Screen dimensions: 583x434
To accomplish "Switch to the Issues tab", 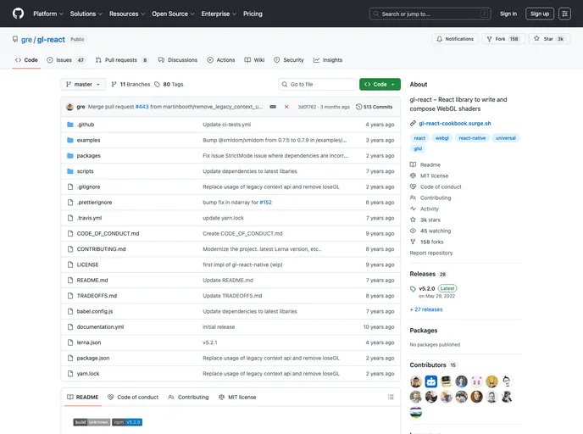I will click(x=66, y=60).
